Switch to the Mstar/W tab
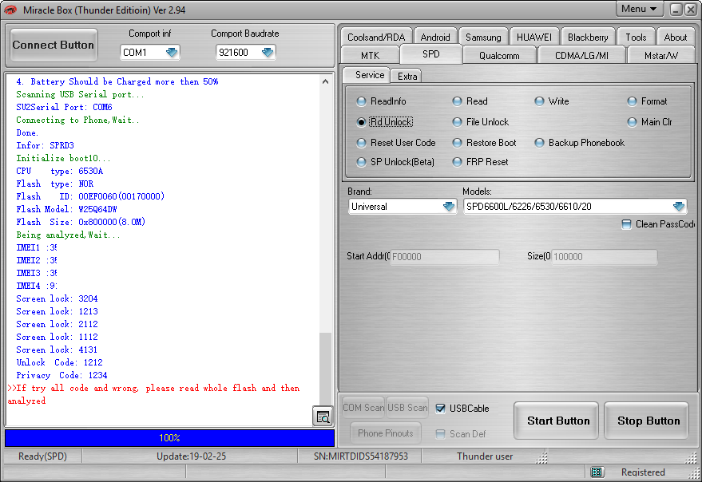702x482 pixels. click(x=660, y=56)
